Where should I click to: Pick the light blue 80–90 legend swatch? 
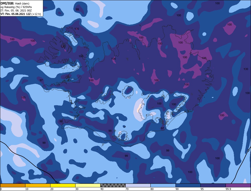click(163, 185)
